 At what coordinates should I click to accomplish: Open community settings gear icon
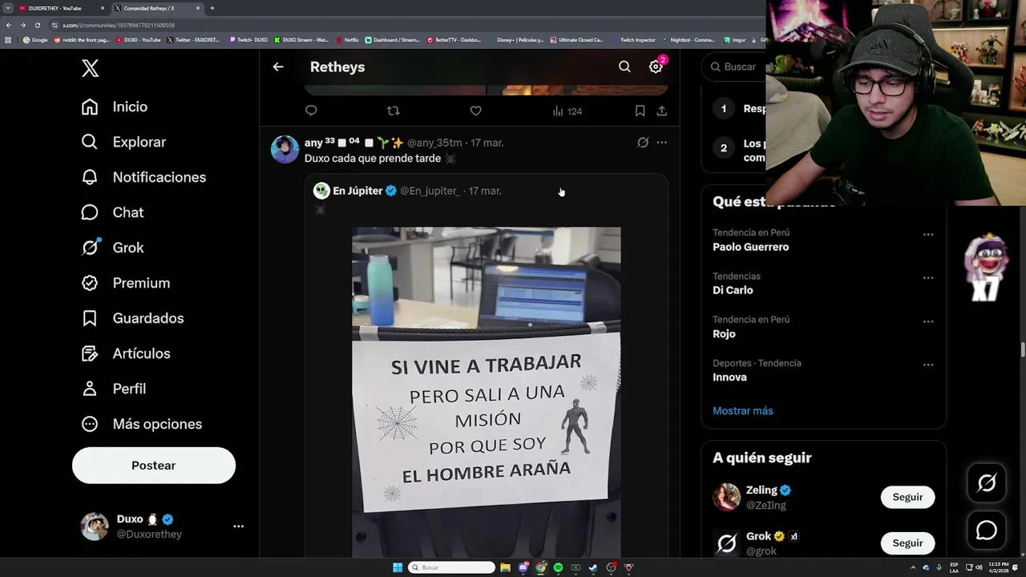656,67
